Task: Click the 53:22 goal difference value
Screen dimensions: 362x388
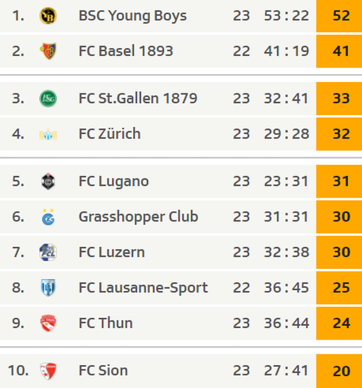Action: coord(286,16)
